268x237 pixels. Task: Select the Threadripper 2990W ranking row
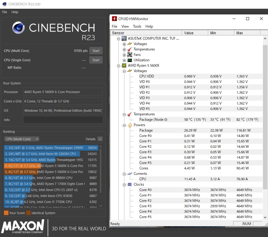click(x=51, y=148)
